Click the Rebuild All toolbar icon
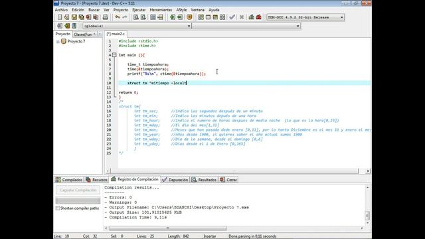 click(x=222, y=17)
